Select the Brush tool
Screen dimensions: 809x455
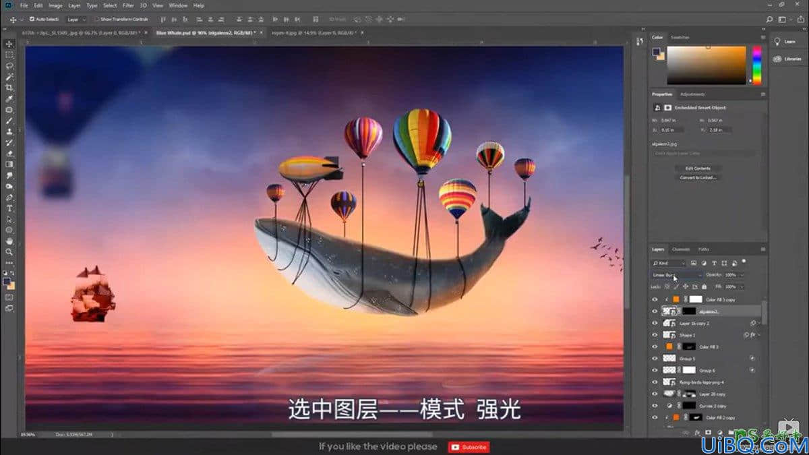(9, 121)
